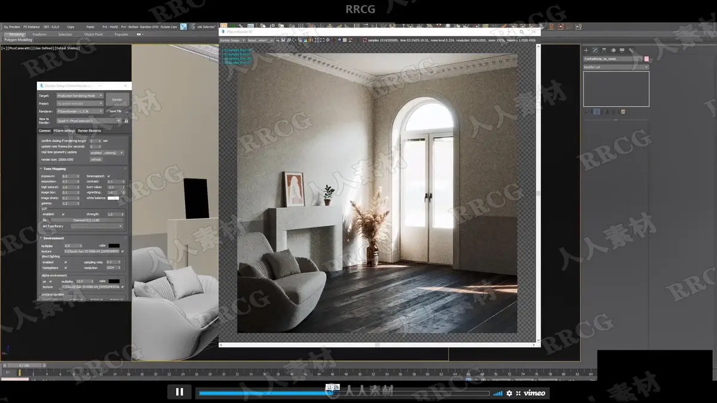Click the Sq. Preview toolbar button
This screenshot has width=717, height=403.
(x=12, y=27)
